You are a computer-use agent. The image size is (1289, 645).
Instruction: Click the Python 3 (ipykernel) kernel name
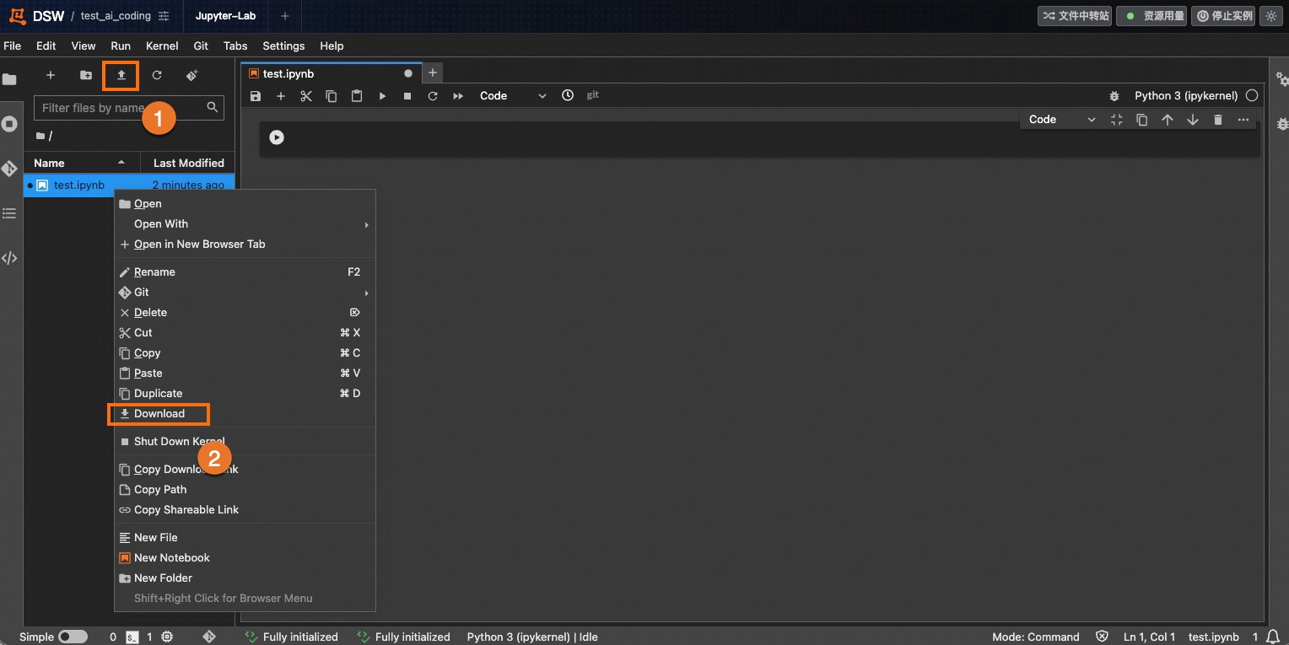1186,96
